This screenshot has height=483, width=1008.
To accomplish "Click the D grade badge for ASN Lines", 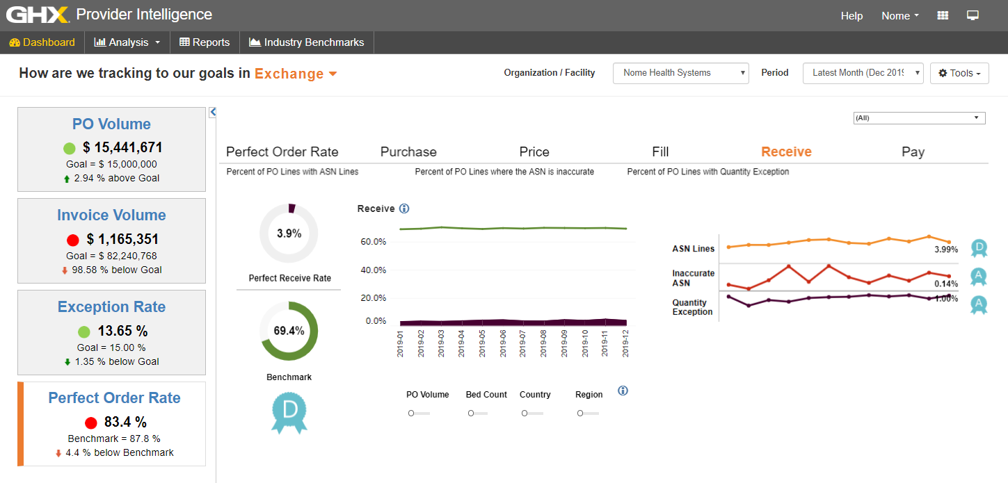I will (979, 247).
